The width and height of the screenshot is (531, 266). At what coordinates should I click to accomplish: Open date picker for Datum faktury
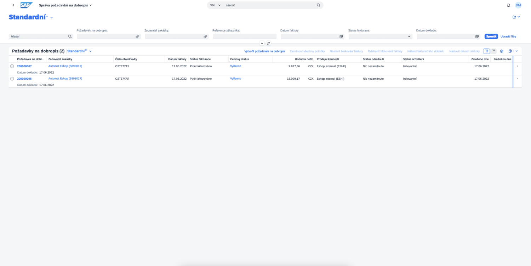341,36
